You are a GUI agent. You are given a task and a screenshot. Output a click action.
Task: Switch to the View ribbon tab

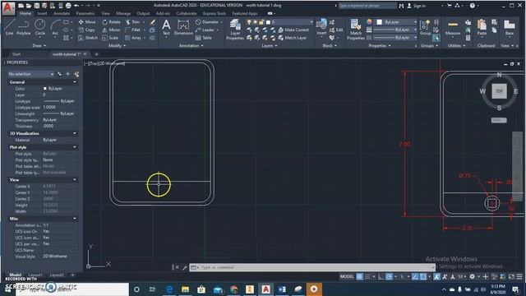tap(105, 13)
